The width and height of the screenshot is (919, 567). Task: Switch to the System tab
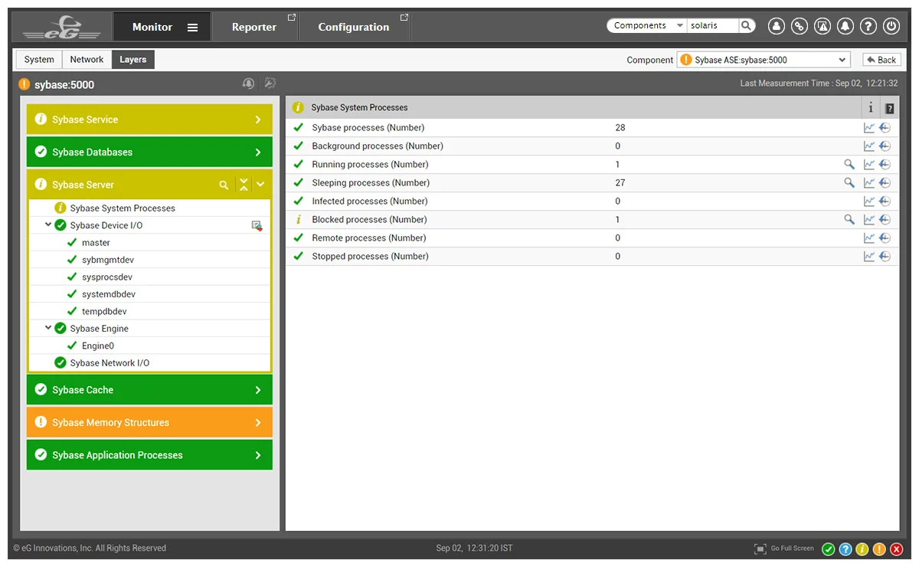tap(39, 60)
